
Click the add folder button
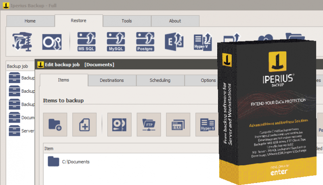click(55, 125)
